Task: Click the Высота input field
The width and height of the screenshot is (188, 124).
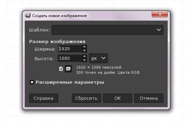Action: (x=70, y=58)
